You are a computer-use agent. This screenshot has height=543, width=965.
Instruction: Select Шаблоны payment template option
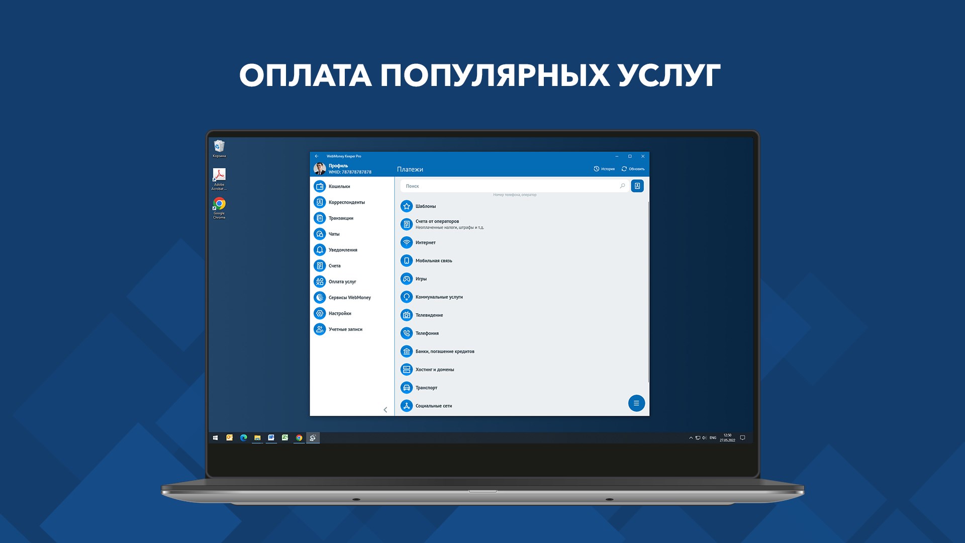[x=425, y=206]
